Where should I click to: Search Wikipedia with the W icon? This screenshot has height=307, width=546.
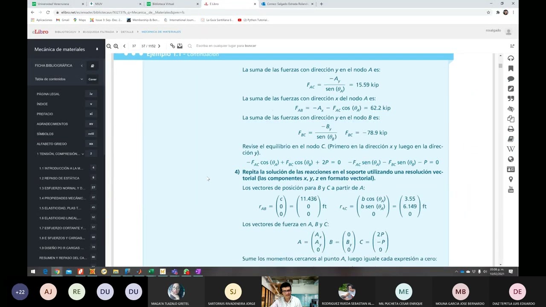(511, 149)
